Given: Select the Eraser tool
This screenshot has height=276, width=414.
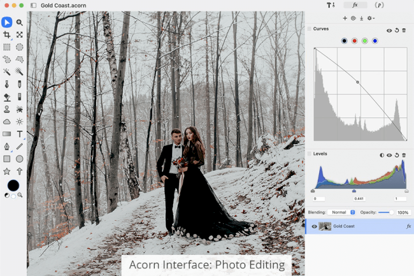Looking at the screenshot, I should pos(19,97).
